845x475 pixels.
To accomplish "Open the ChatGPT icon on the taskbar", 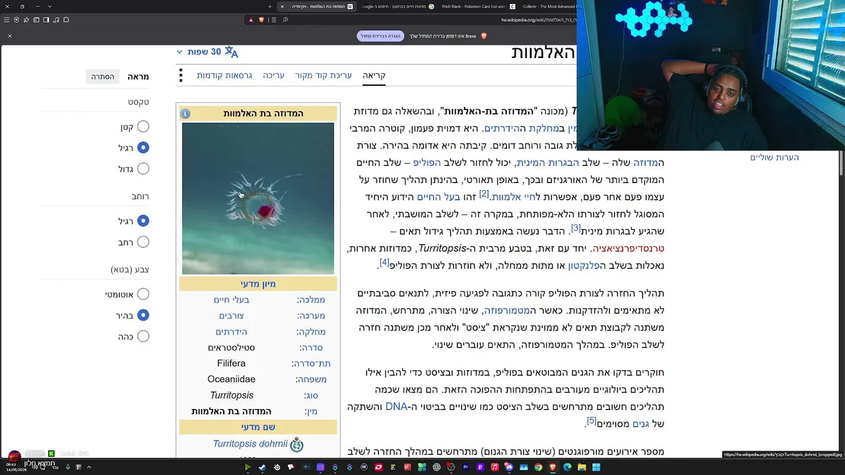I will (437, 468).
